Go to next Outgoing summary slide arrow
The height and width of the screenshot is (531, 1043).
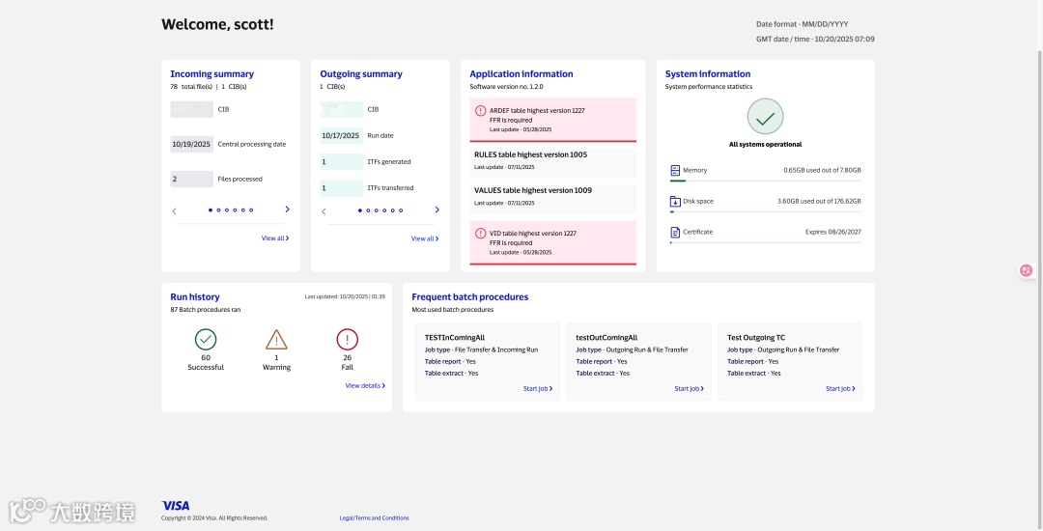(437, 210)
